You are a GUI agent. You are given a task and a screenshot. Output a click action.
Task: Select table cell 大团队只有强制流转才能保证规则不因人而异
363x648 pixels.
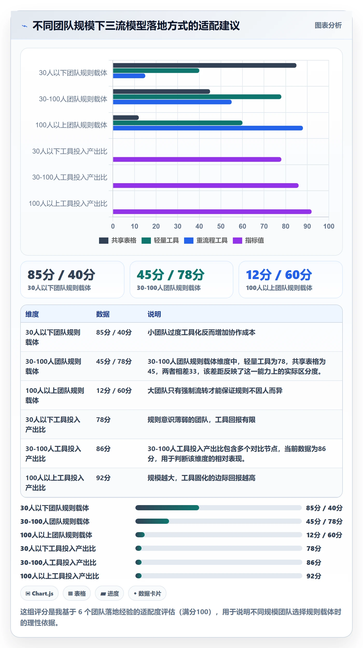[x=215, y=391]
